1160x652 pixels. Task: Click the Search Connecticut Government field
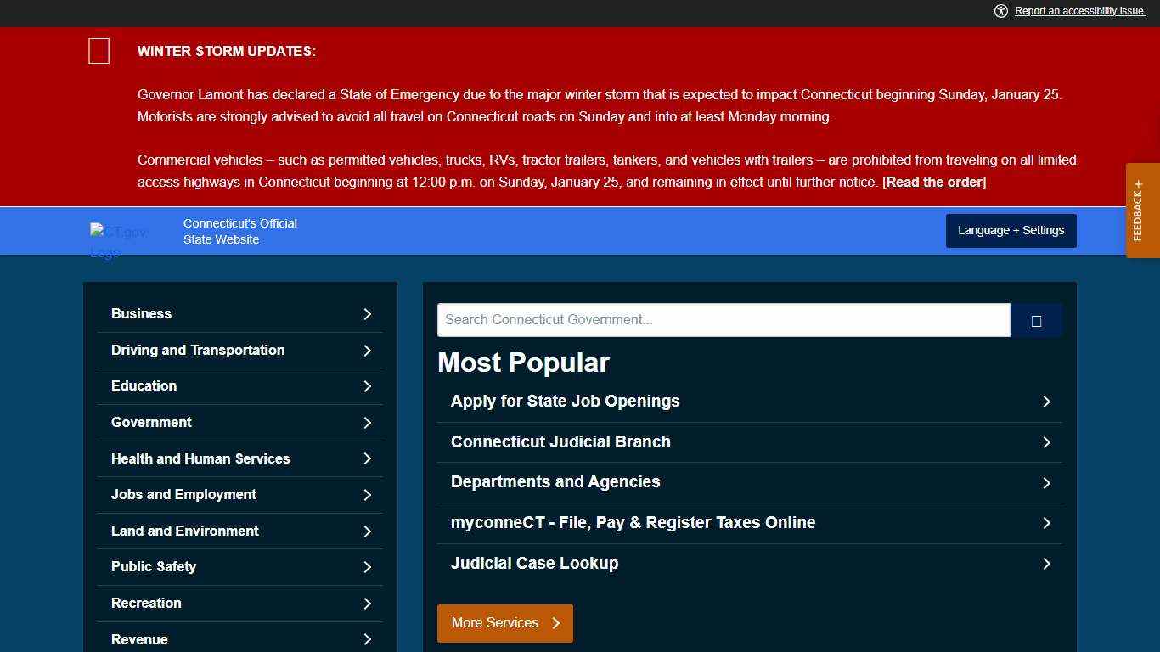[x=724, y=320]
